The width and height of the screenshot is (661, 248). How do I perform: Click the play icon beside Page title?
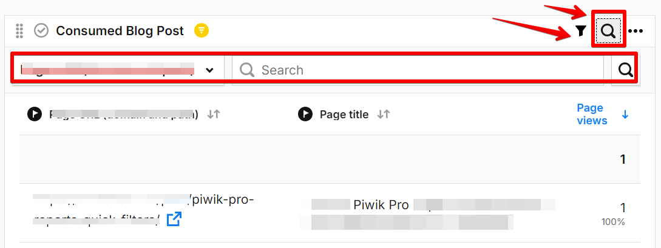[305, 113]
